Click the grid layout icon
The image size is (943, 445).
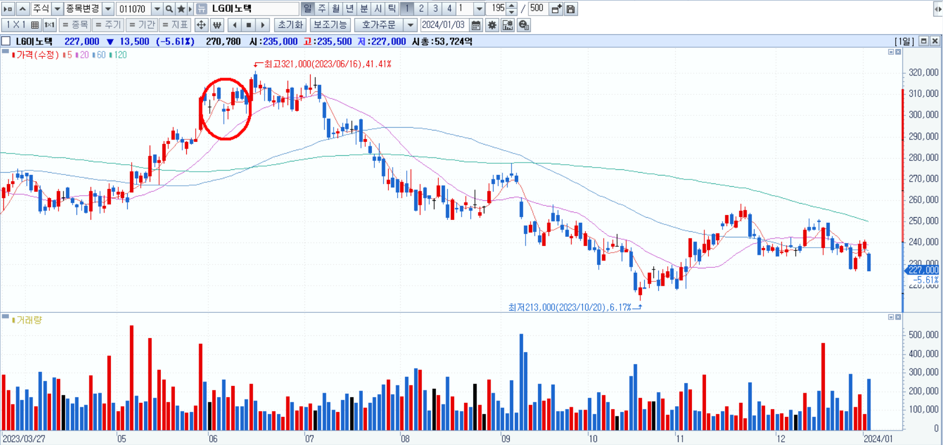click(x=35, y=25)
